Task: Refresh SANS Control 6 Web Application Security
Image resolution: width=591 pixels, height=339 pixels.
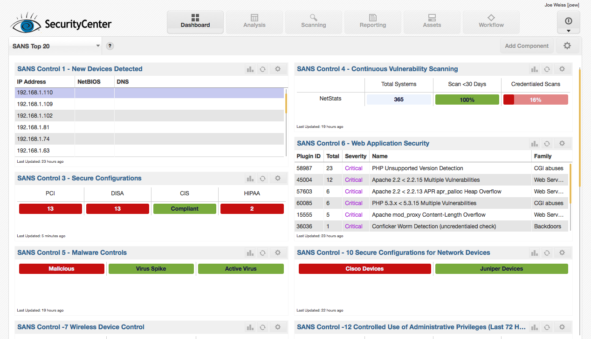Action: click(x=547, y=143)
